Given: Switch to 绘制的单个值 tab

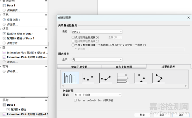Looking at the screenshot, I should coord(79,67).
